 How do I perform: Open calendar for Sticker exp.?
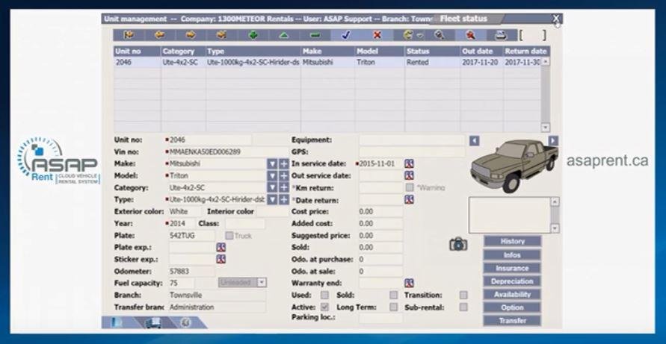pyautogui.click(x=221, y=259)
